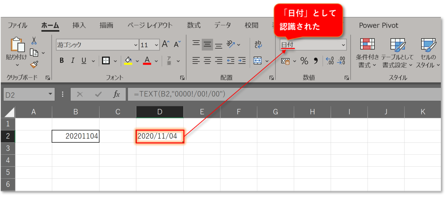Image resolution: width=446 pixels, height=197 pixels.
Task: Expand the Name Box dropdown arrow
Action: [x=51, y=94]
